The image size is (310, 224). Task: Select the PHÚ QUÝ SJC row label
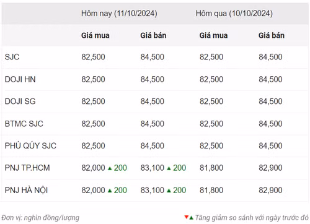[x=30, y=145]
